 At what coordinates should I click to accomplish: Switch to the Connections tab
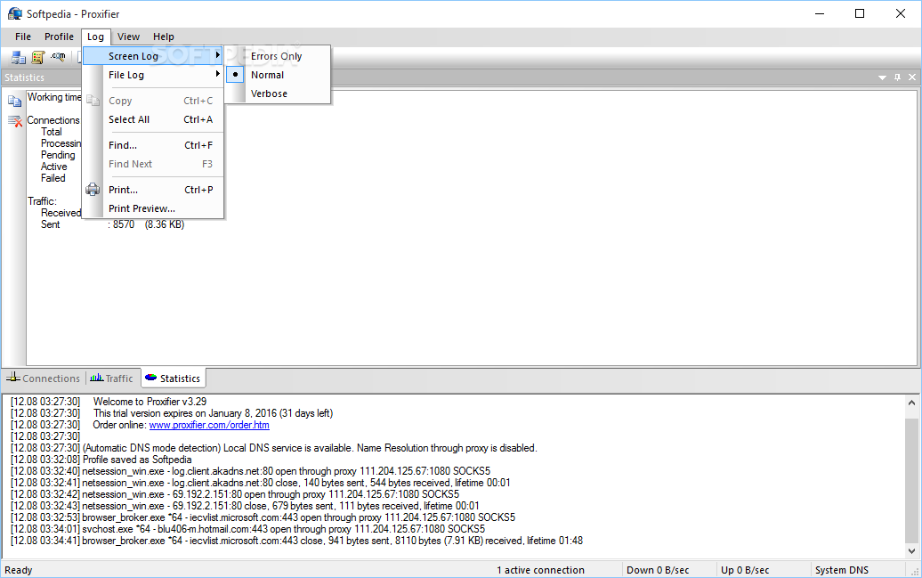coord(44,379)
